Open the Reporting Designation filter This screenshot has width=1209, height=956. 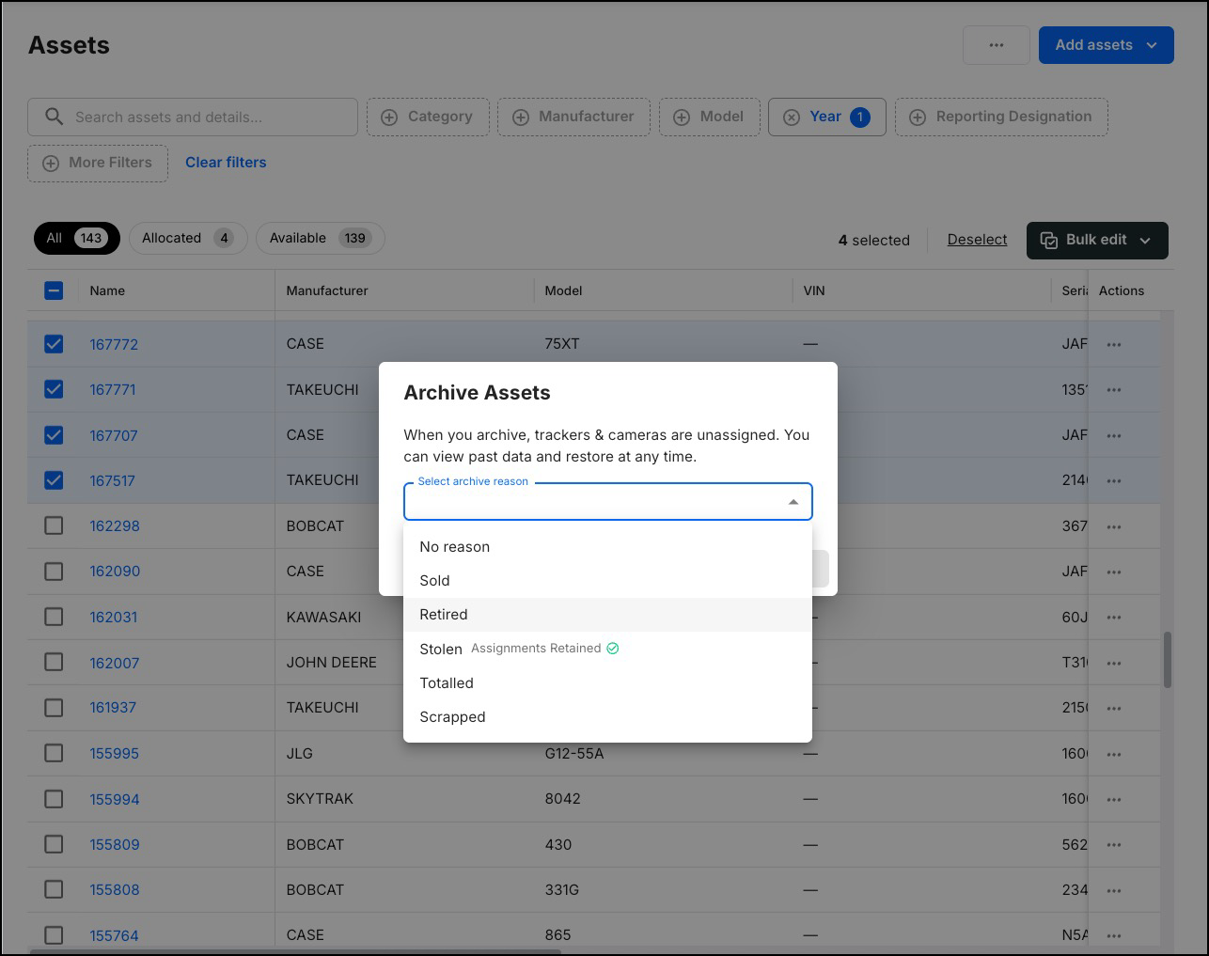[1001, 117]
